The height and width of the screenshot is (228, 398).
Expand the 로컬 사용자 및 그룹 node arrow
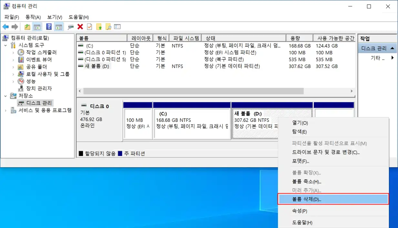coord(13,74)
